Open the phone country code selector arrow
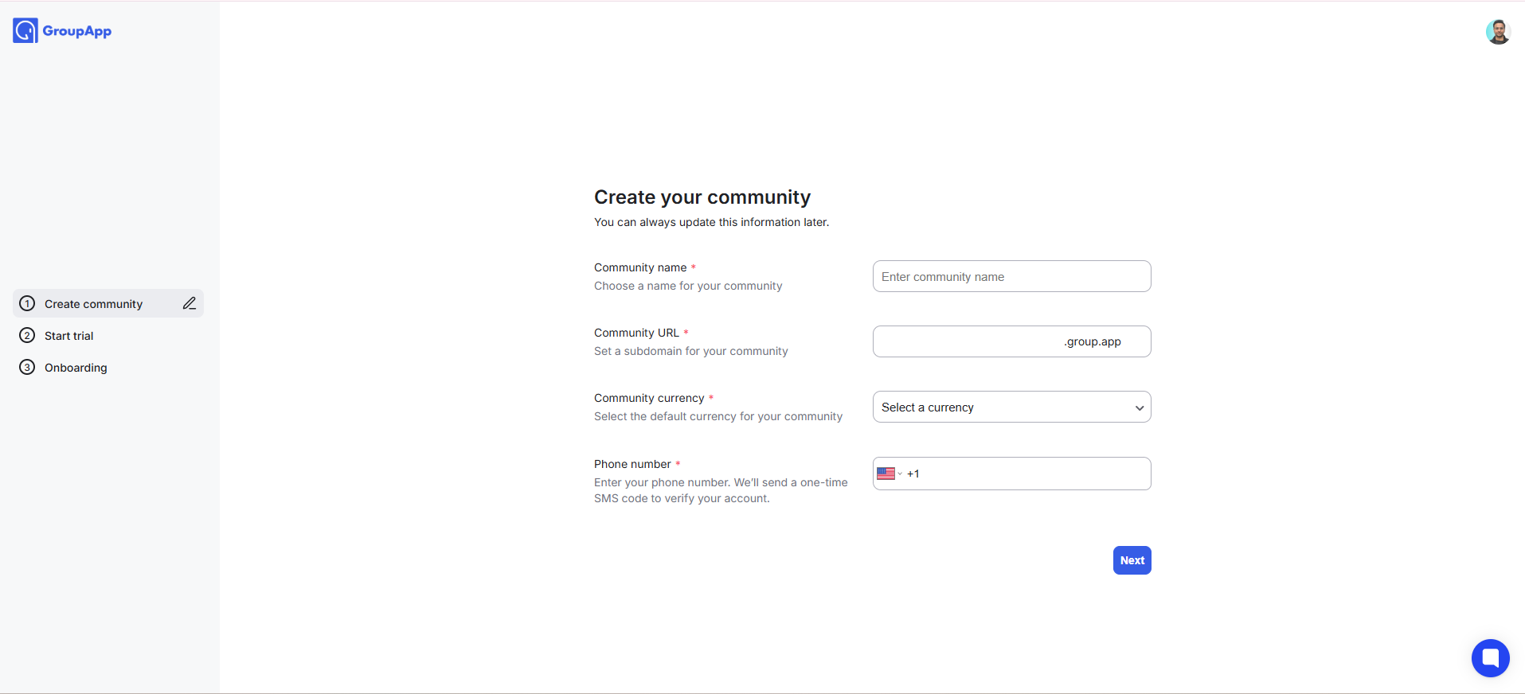Image resolution: width=1525 pixels, height=694 pixels. point(900,474)
